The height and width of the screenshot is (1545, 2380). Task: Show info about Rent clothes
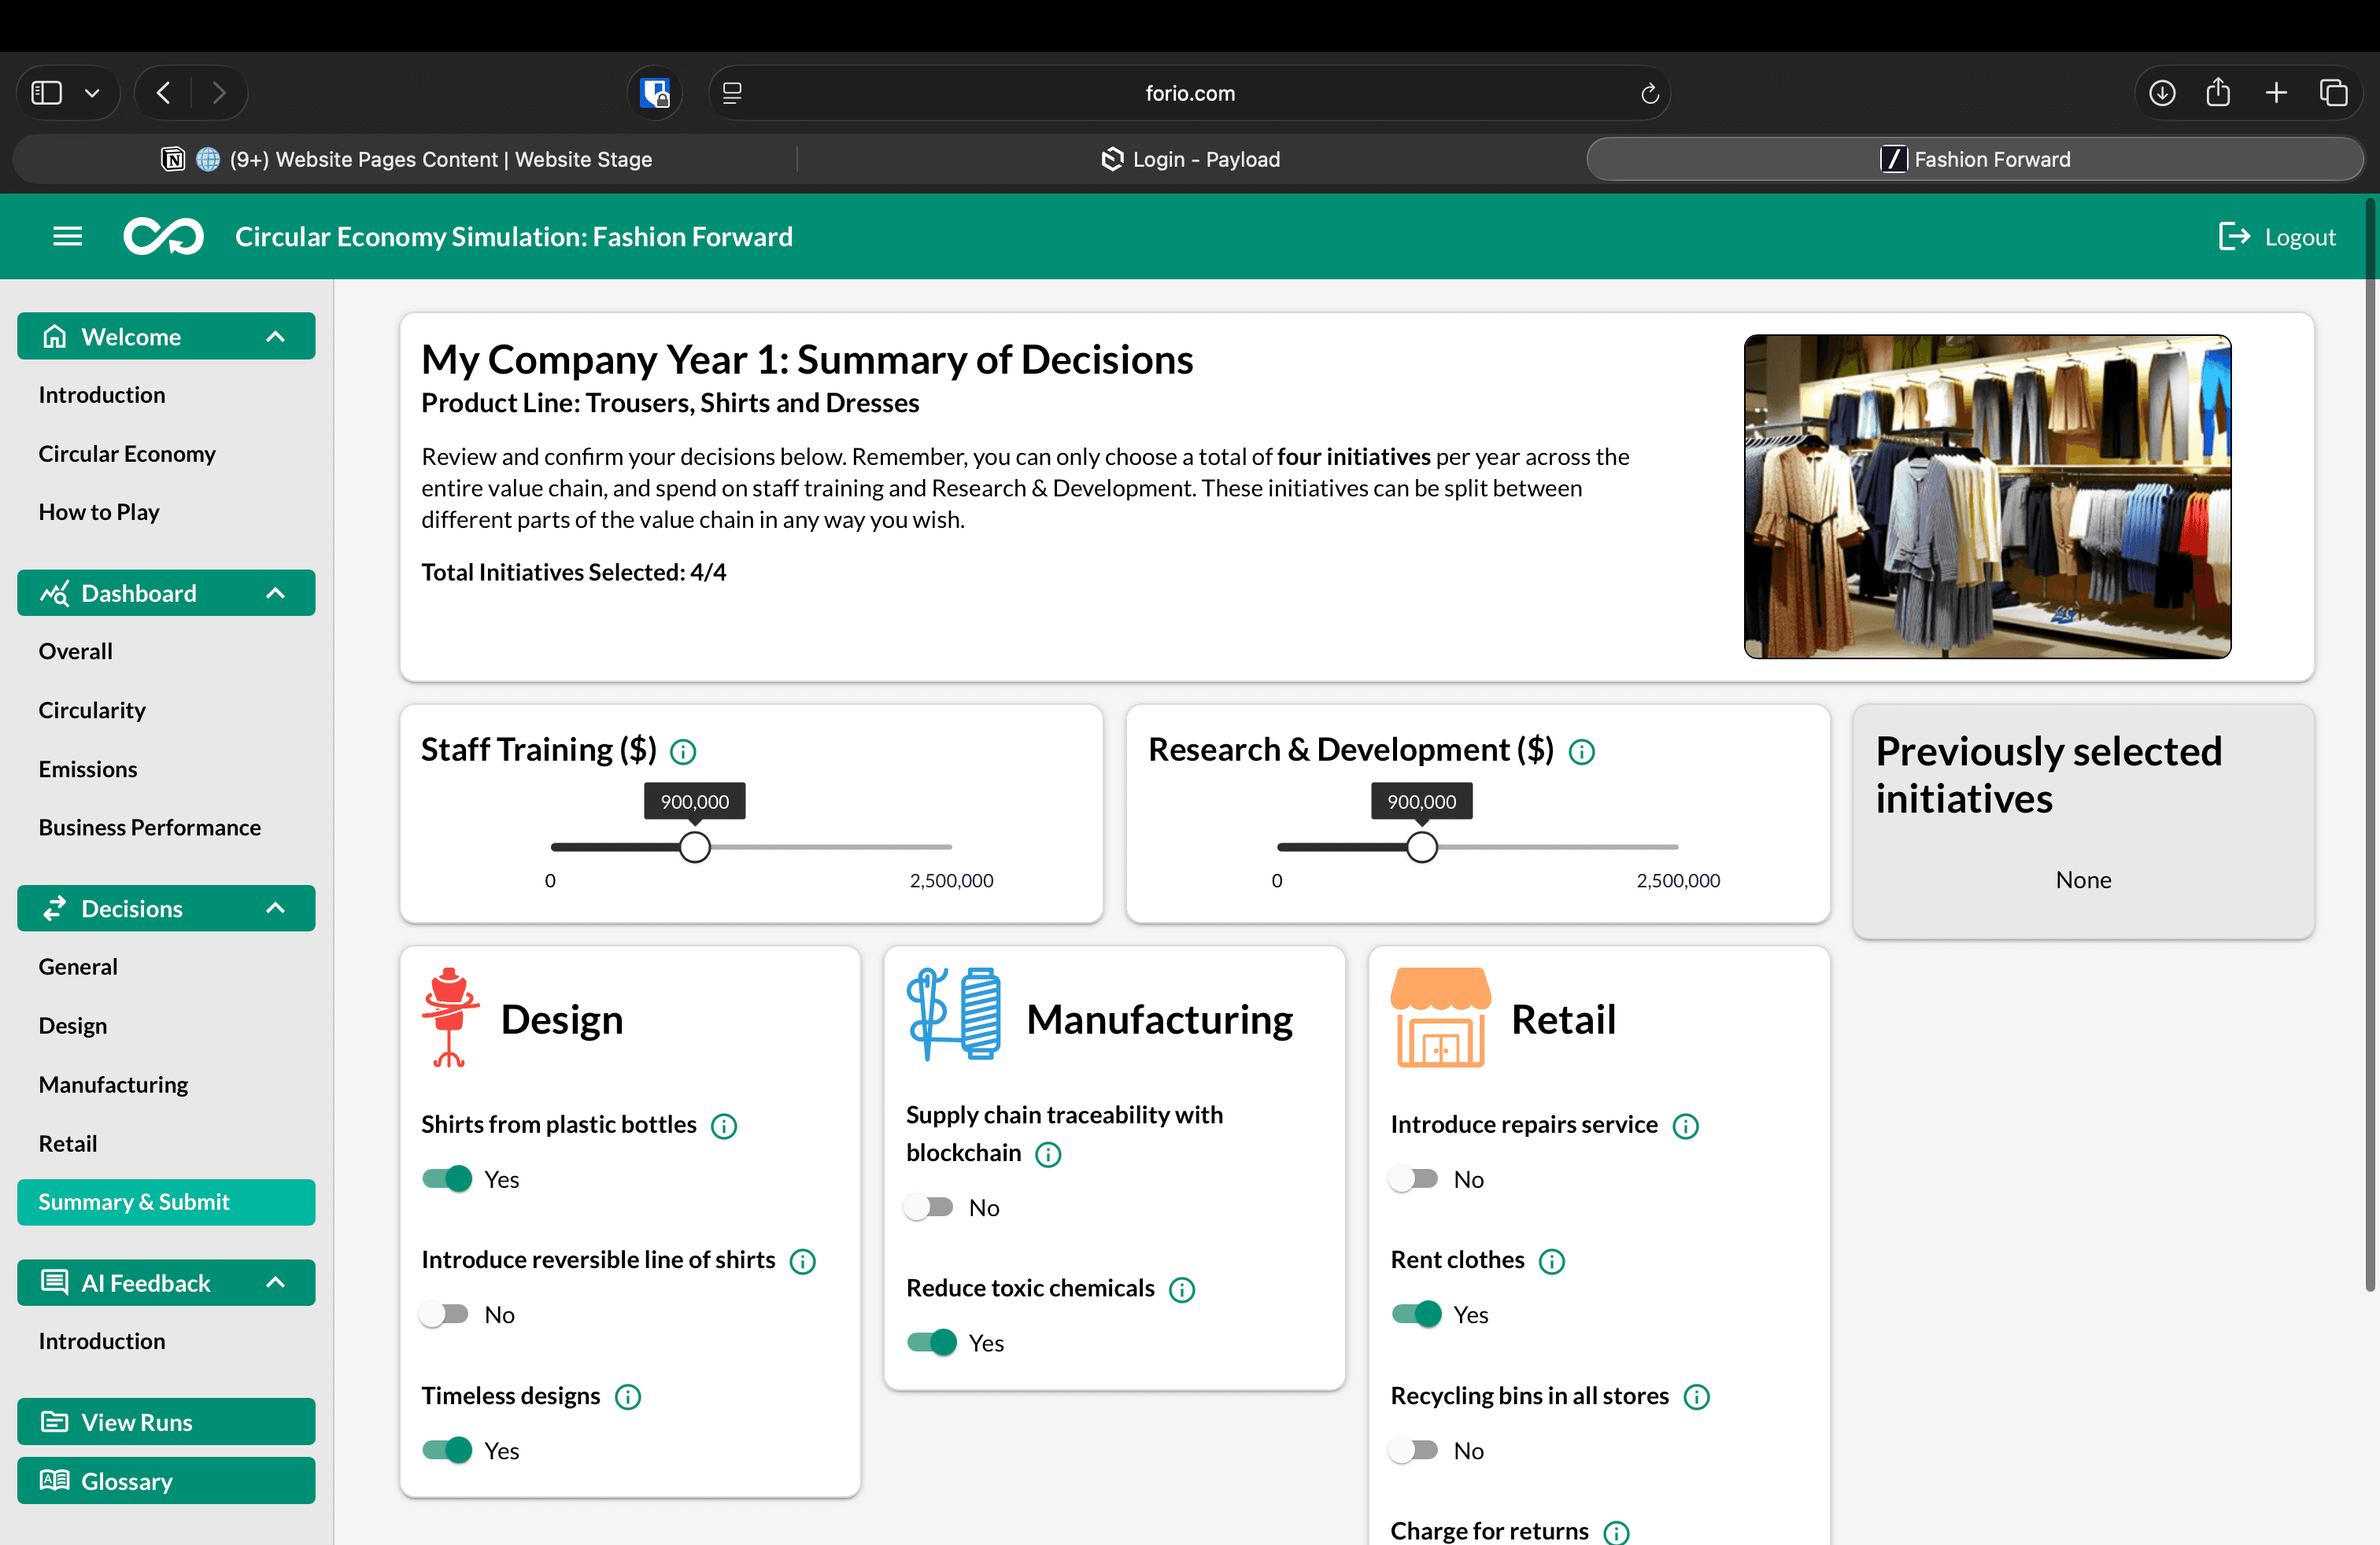tap(1551, 1261)
